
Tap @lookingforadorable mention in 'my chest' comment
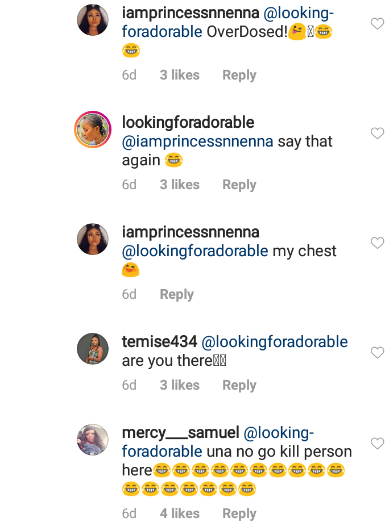click(195, 251)
